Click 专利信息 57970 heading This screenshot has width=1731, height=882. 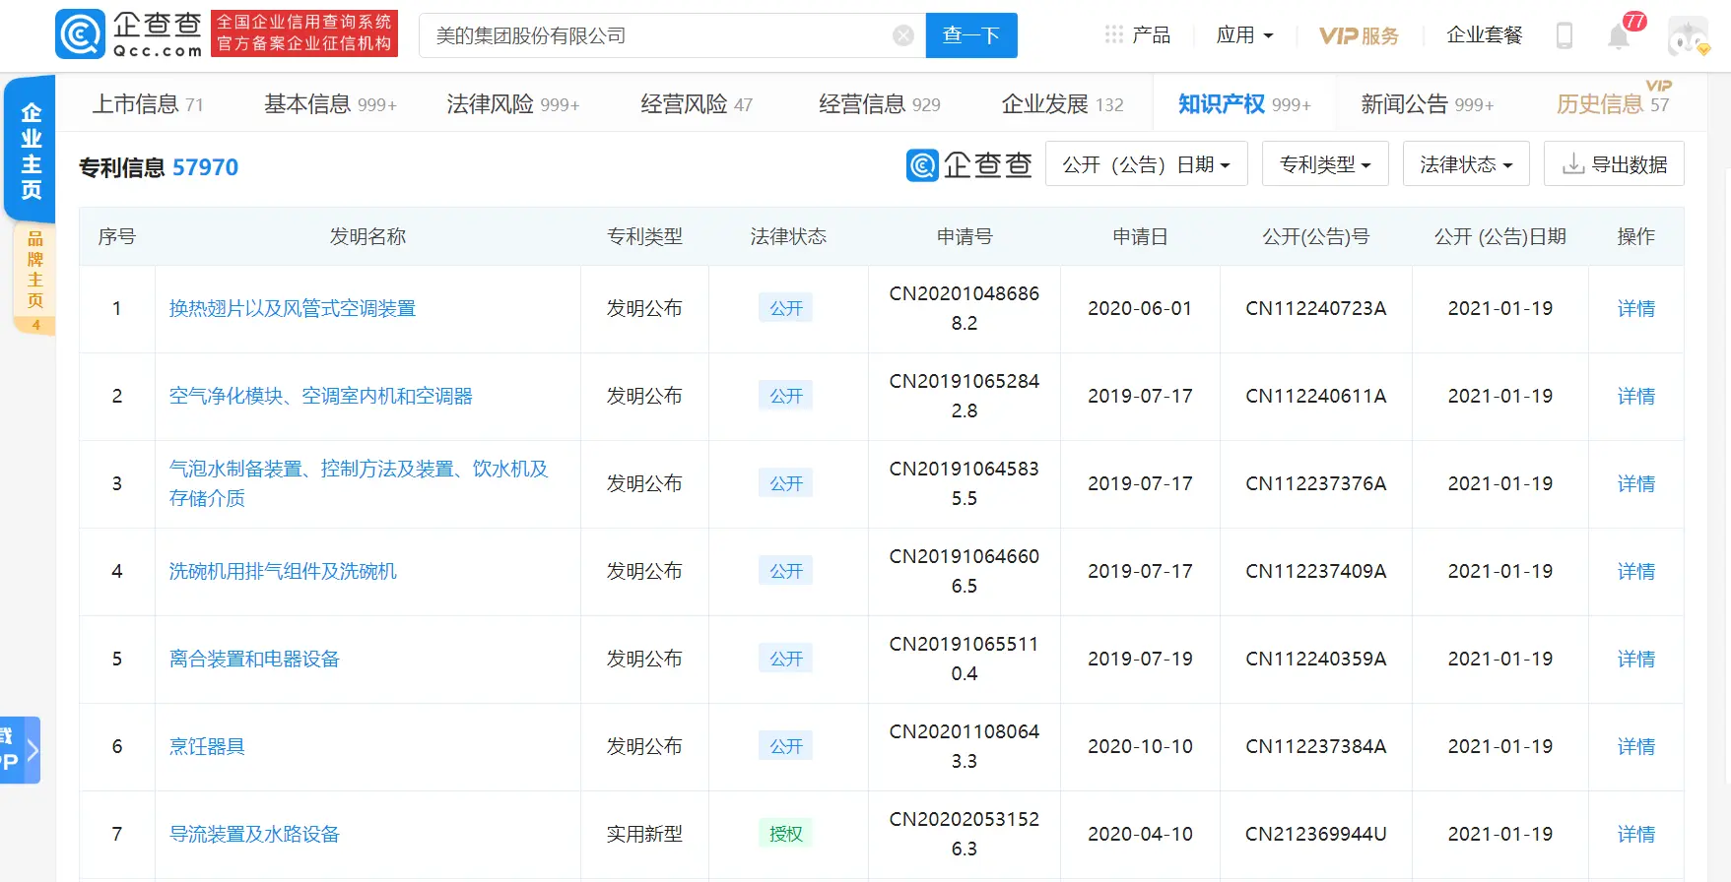tap(159, 167)
